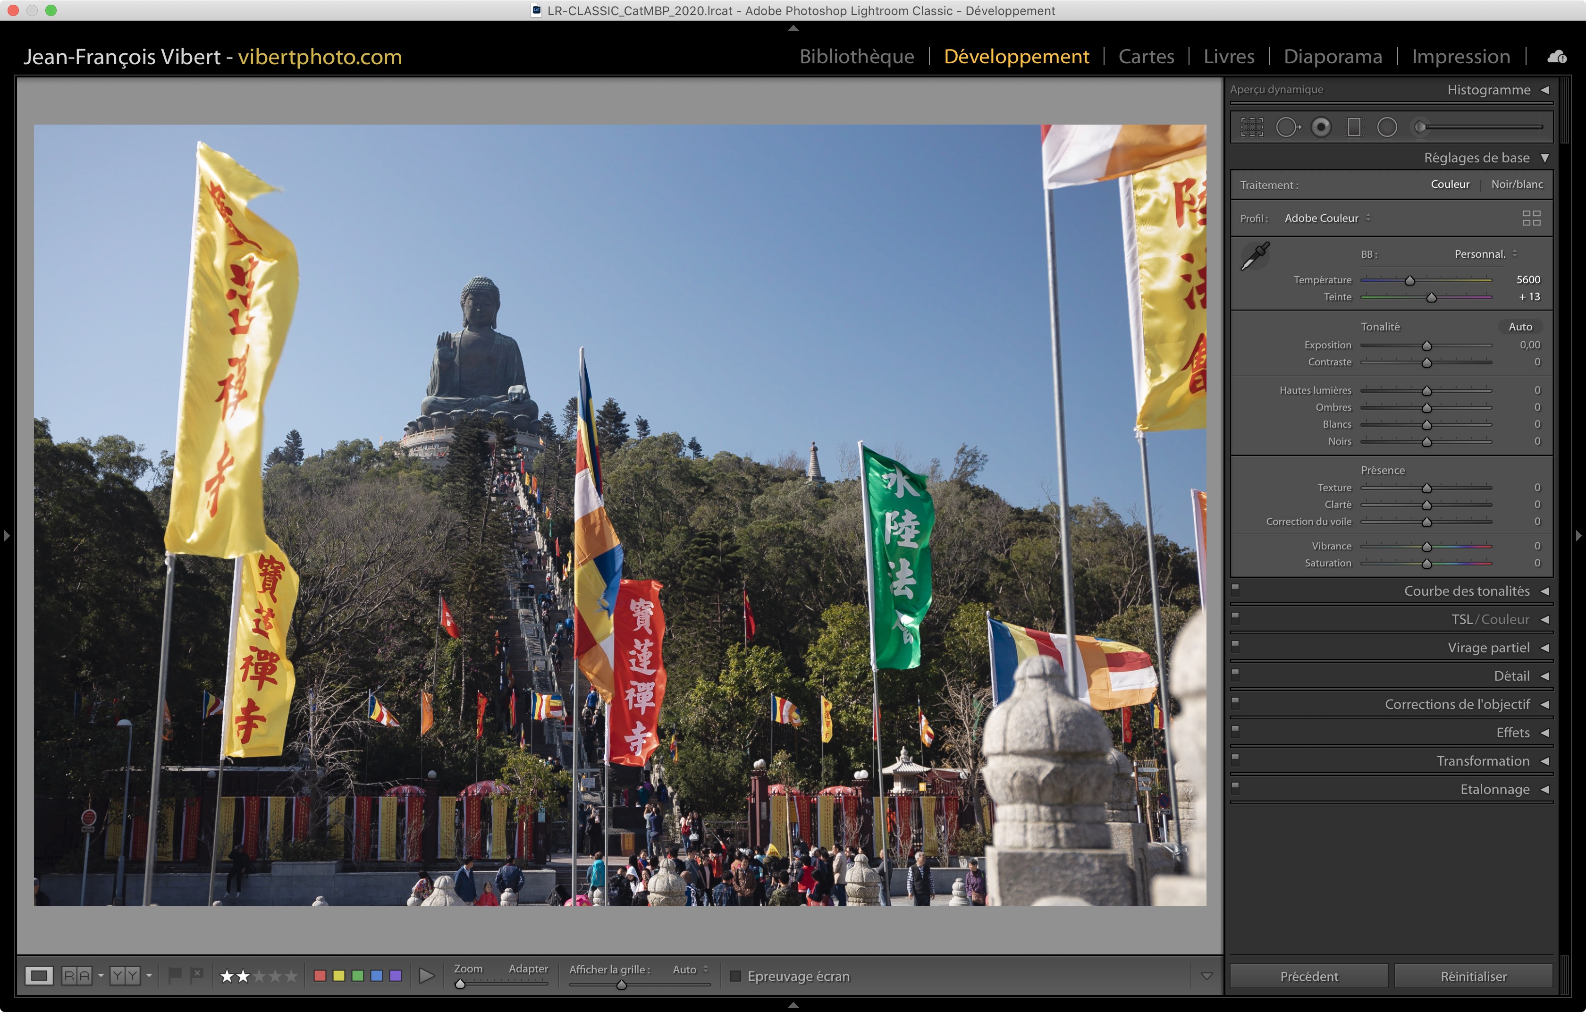Click the Réinitialiser button
The width and height of the screenshot is (1586, 1012).
[1473, 976]
